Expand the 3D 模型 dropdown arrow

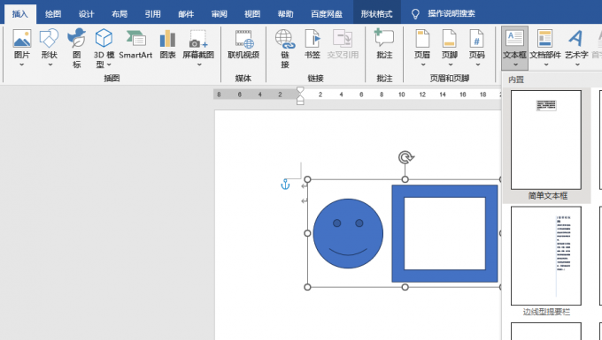pos(109,64)
